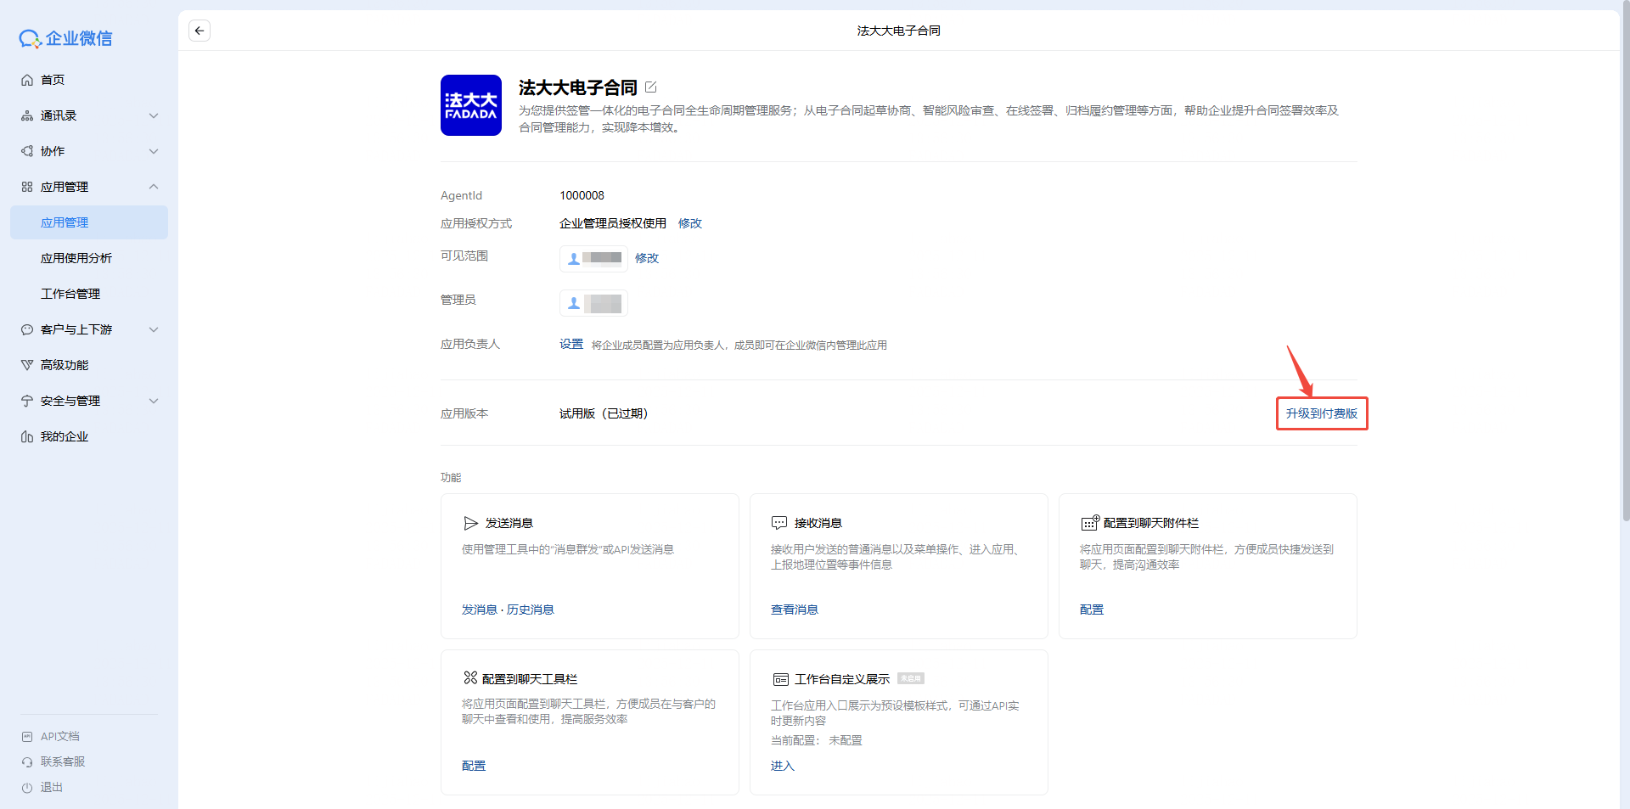Screen dimensions: 1630x809
Task: Click the 配置到聊天工具栏 icon
Action: (x=470, y=678)
